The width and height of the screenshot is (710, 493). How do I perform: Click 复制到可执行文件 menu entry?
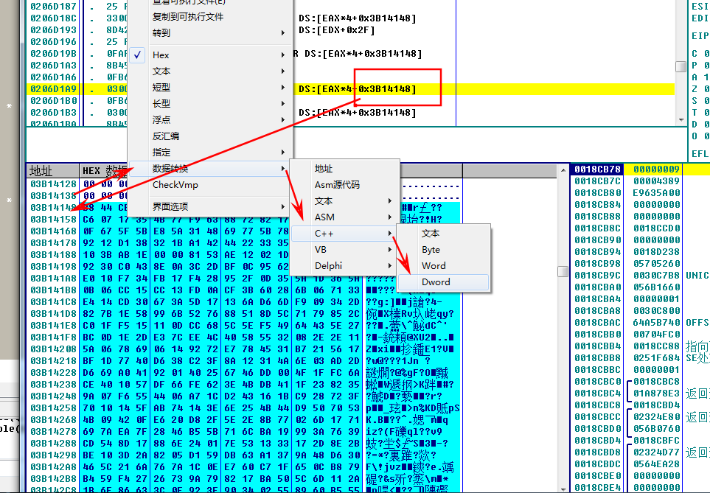(209, 17)
